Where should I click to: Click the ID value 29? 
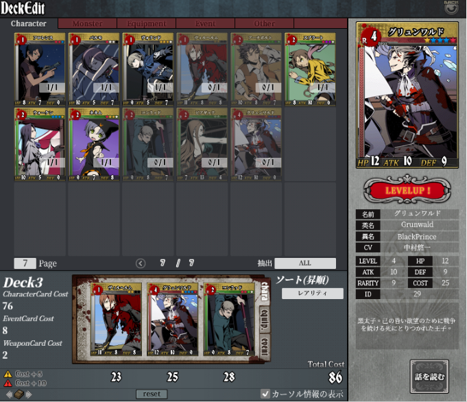pyautogui.click(x=417, y=294)
